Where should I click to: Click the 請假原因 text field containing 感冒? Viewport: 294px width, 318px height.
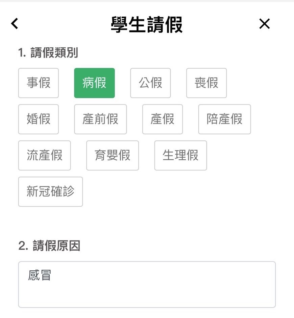click(147, 285)
